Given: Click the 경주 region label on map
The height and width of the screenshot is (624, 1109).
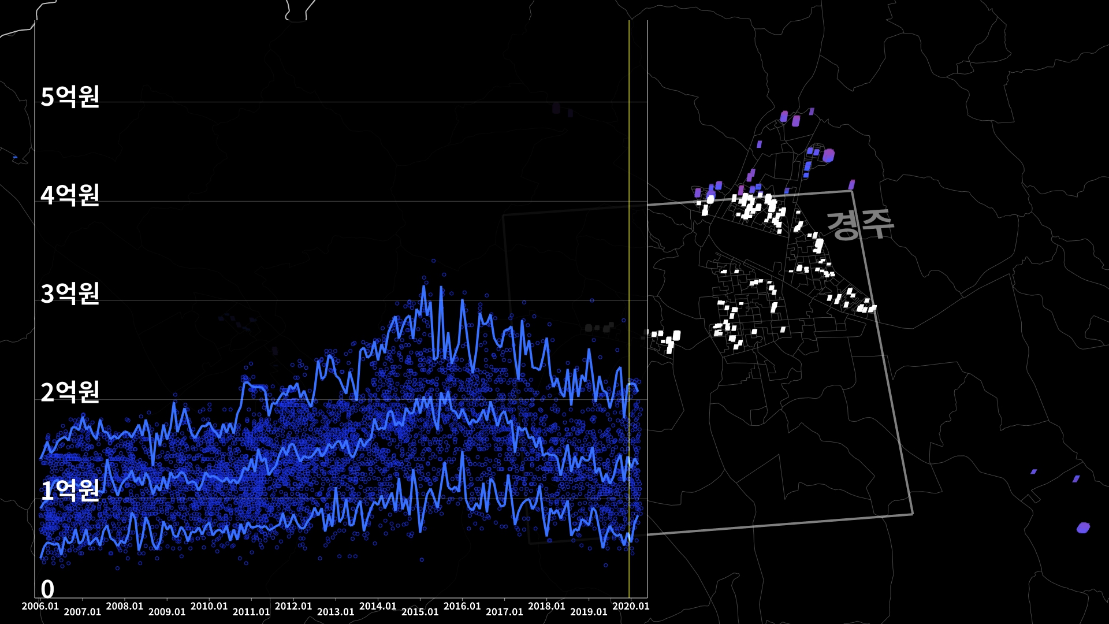Looking at the screenshot, I should (860, 224).
